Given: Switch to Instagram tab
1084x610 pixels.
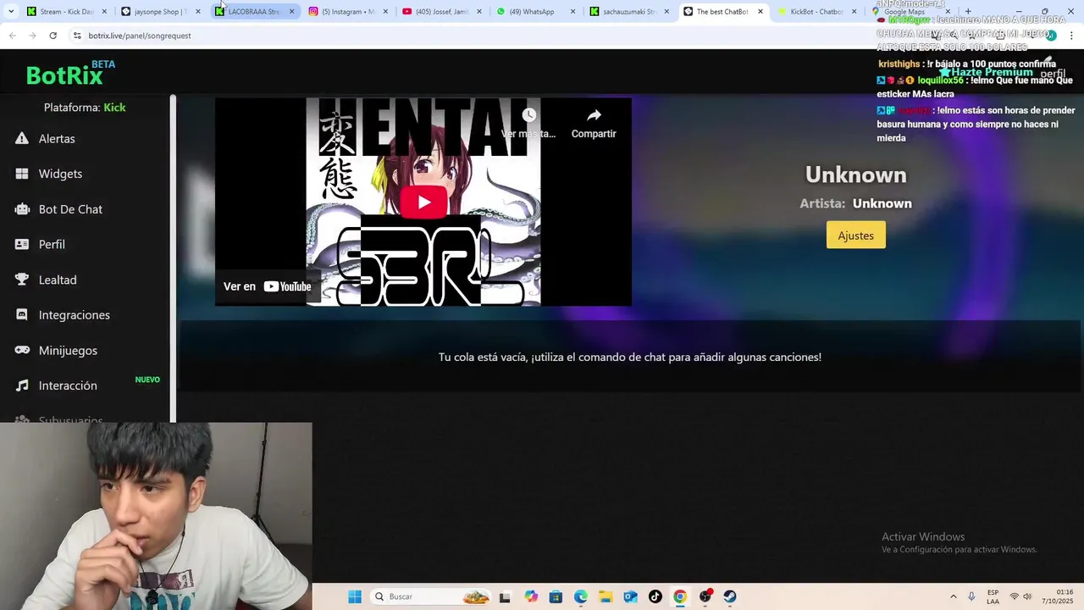Looking at the screenshot, I should click(347, 12).
